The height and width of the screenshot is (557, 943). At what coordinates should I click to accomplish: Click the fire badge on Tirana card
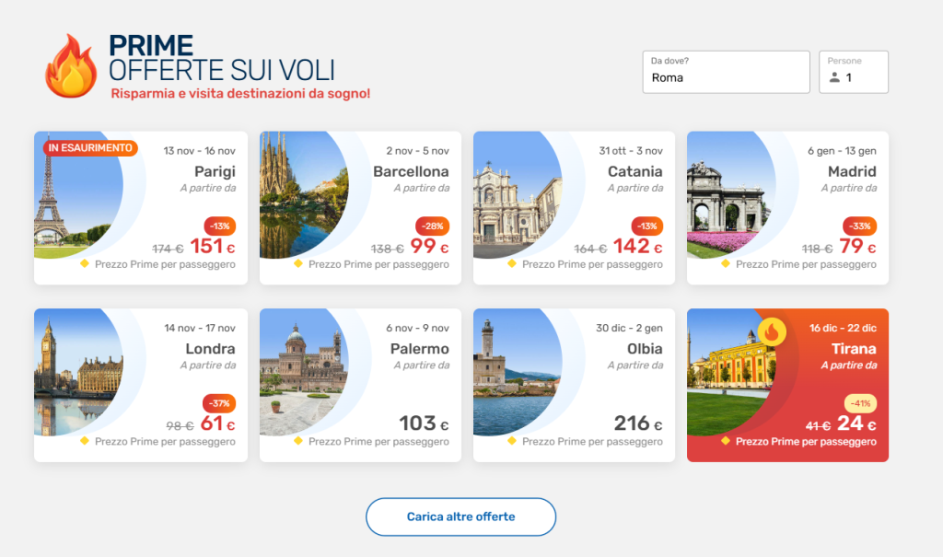click(772, 331)
